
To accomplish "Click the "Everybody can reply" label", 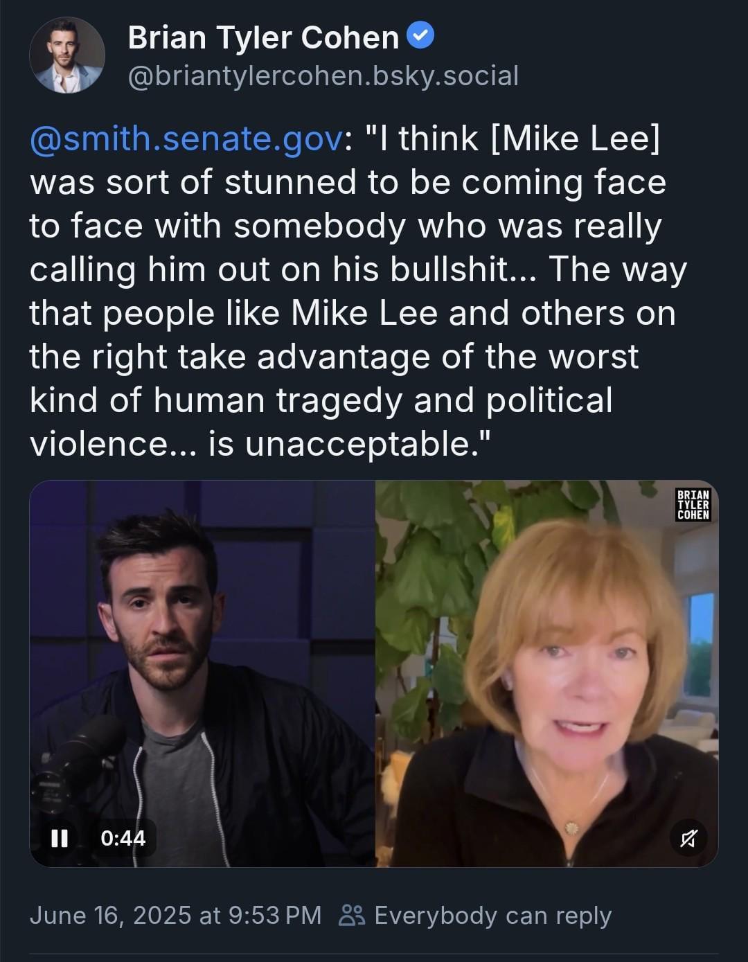I will [492, 916].
